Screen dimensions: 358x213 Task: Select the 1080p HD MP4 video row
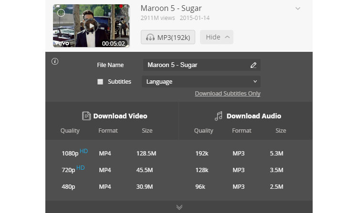pos(112,154)
